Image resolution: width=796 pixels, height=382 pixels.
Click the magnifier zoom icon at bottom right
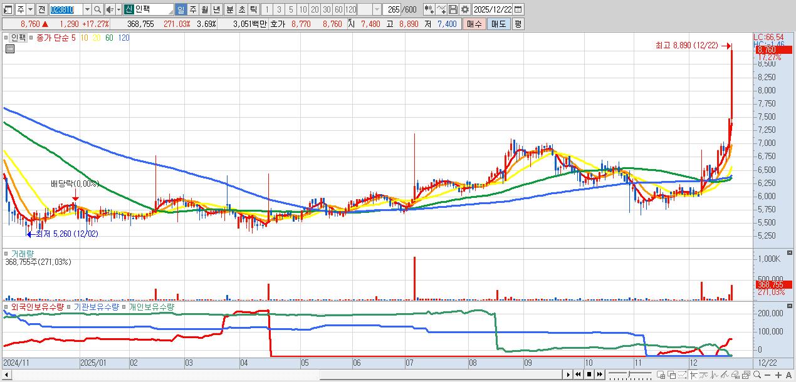click(x=757, y=374)
